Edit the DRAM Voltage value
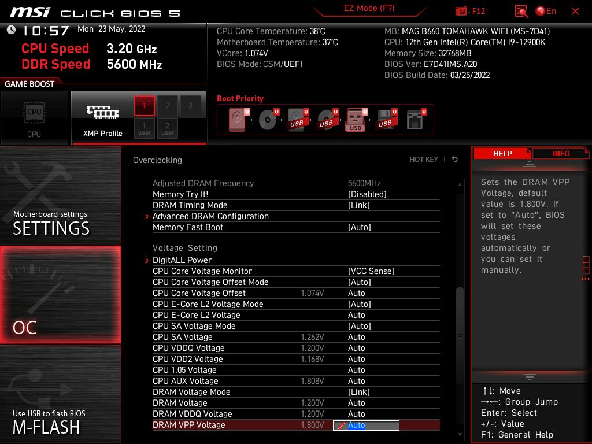 coord(296,403)
